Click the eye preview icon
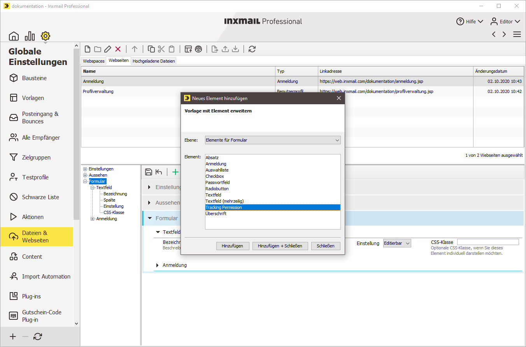 click(x=198, y=49)
